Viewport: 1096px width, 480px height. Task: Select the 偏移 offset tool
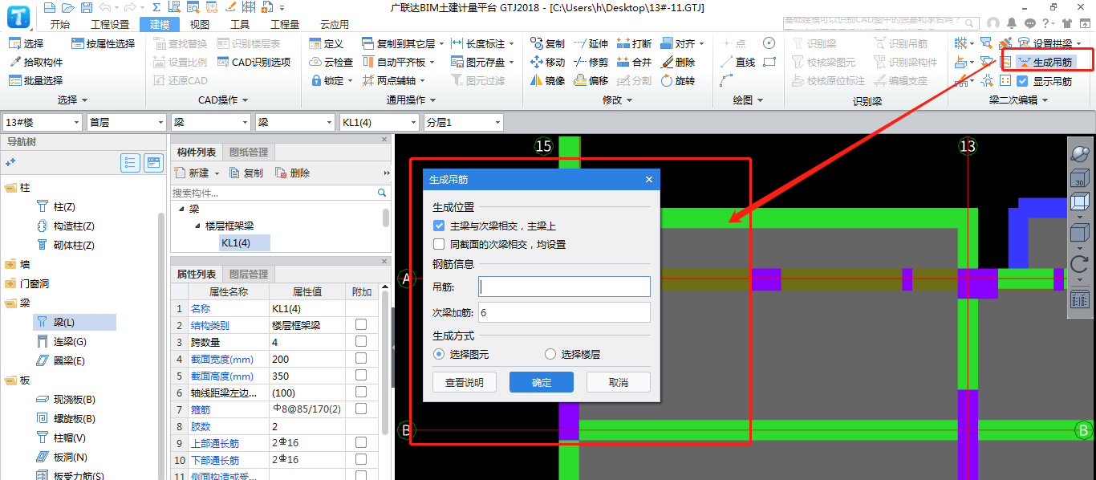point(591,80)
